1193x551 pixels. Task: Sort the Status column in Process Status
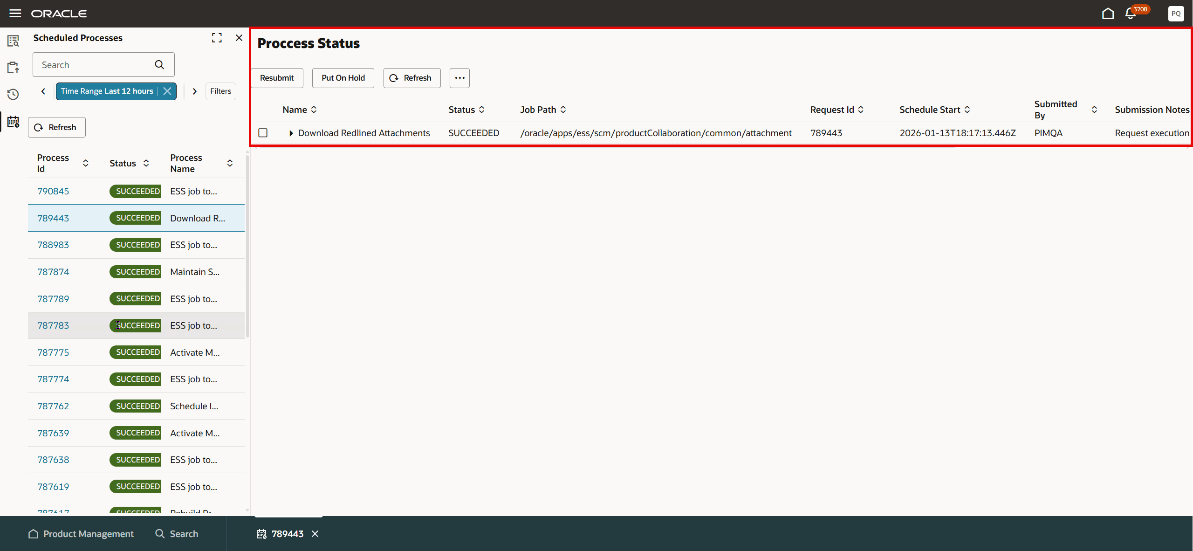tap(481, 110)
